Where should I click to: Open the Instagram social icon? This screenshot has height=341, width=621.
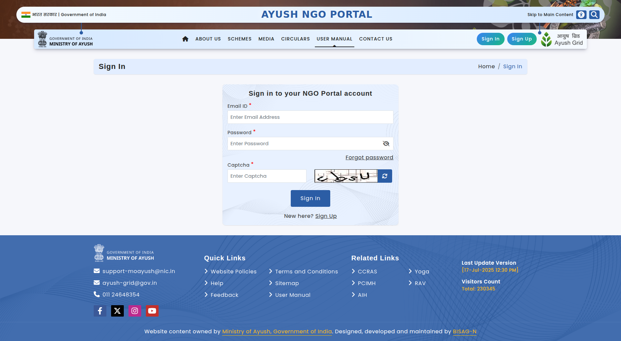point(135,311)
